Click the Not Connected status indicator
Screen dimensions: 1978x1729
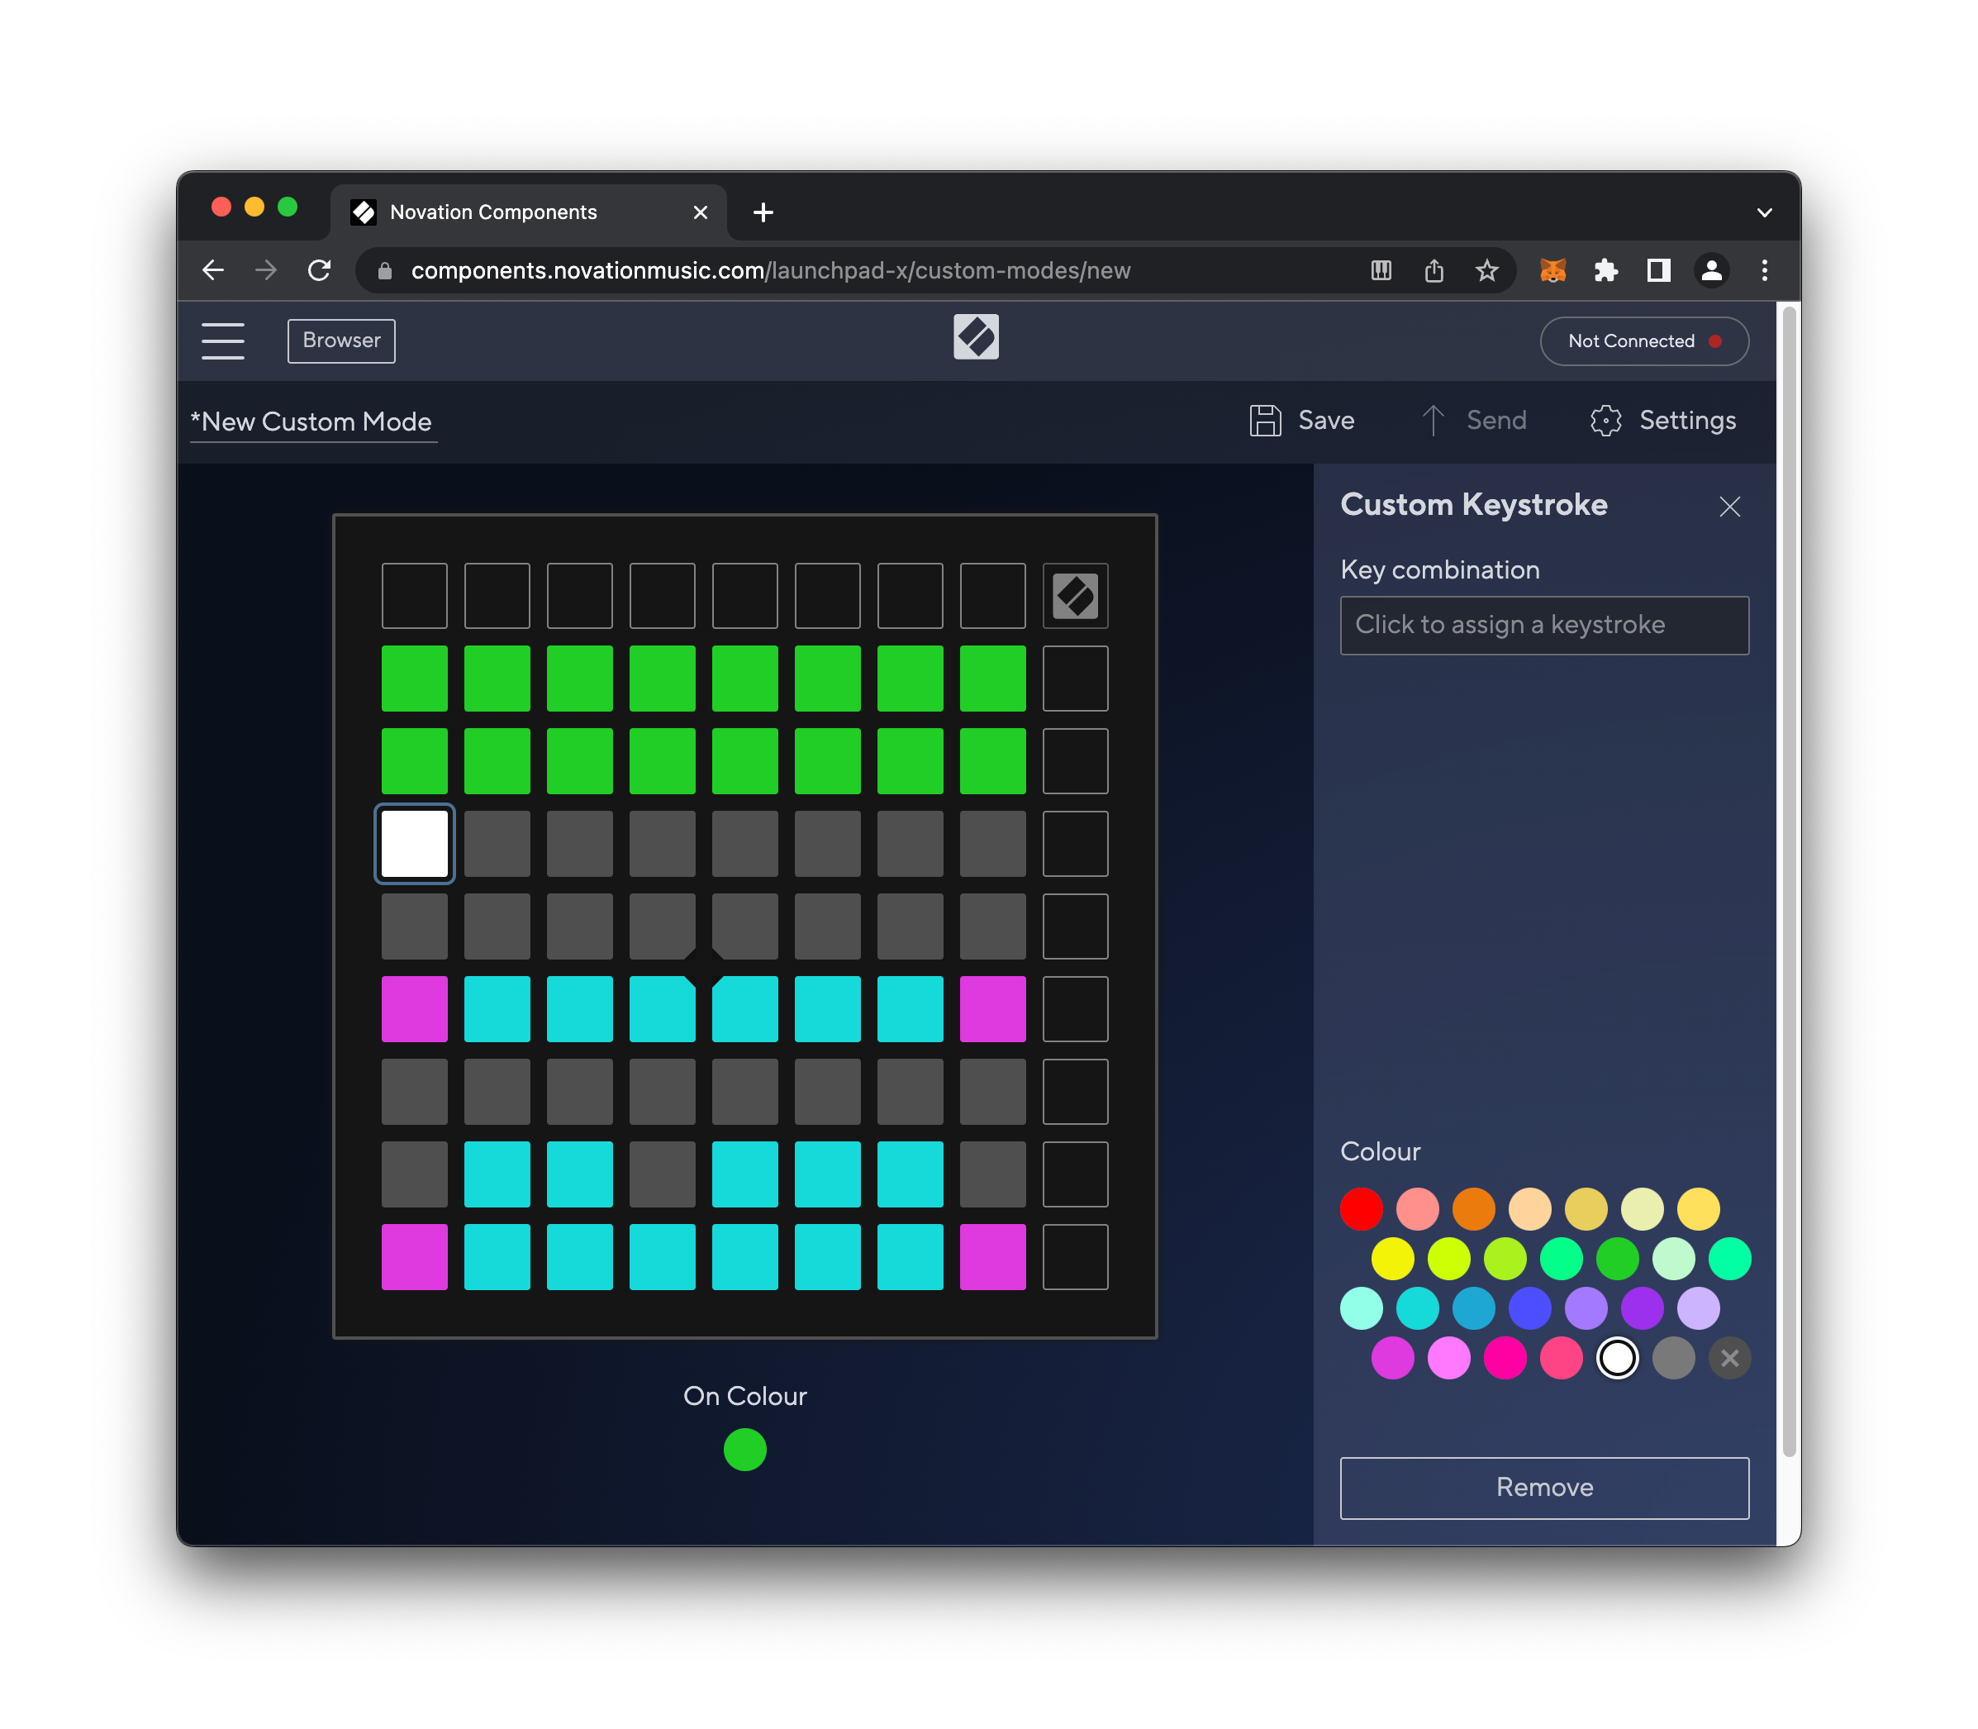pyautogui.click(x=1643, y=341)
